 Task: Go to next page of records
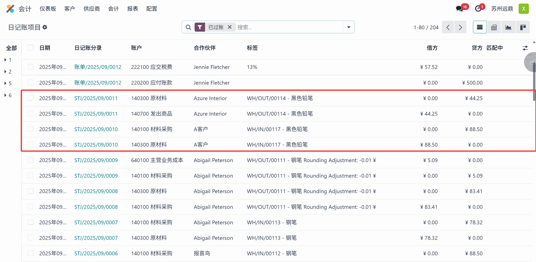click(x=460, y=27)
